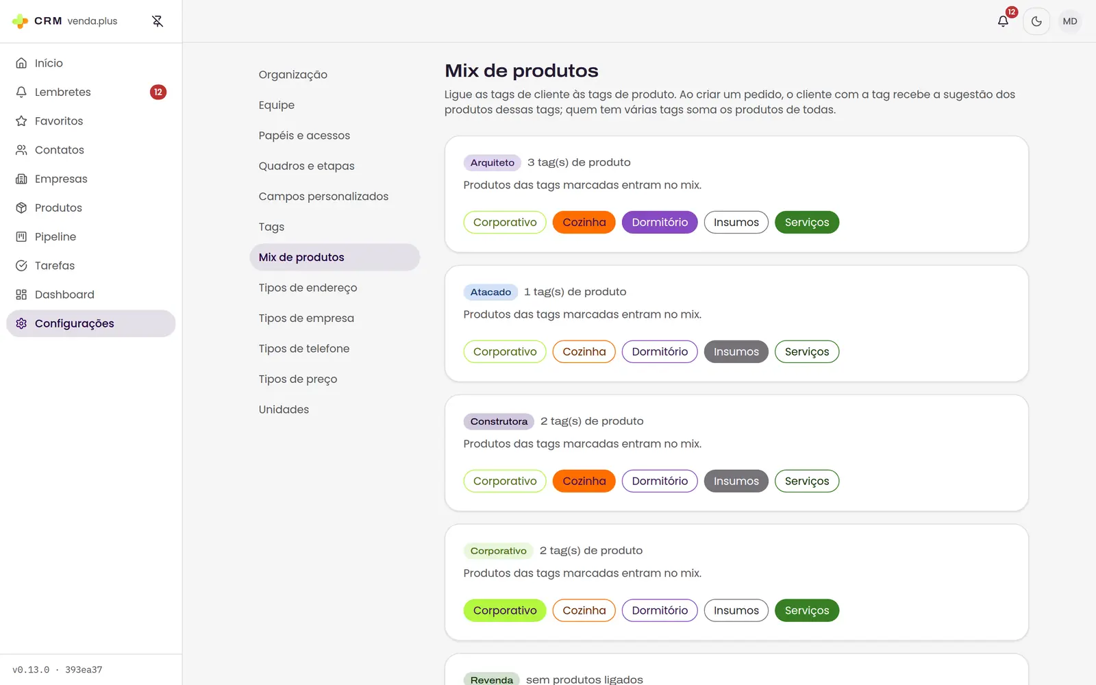This screenshot has width=1096, height=685.
Task: Click the Produtos box icon
Action: coord(21,208)
